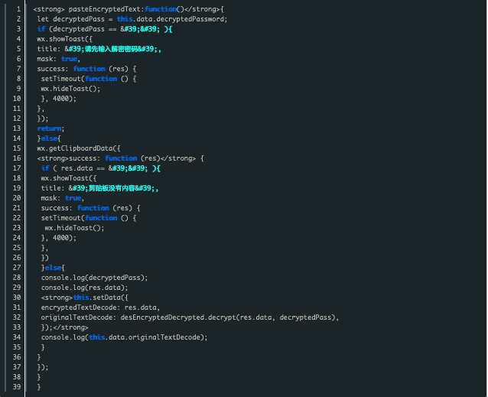The width and height of the screenshot is (488, 397).
Task: Click the 'if (decryptedPass ==' condition on line 3
Action: point(76,29)
